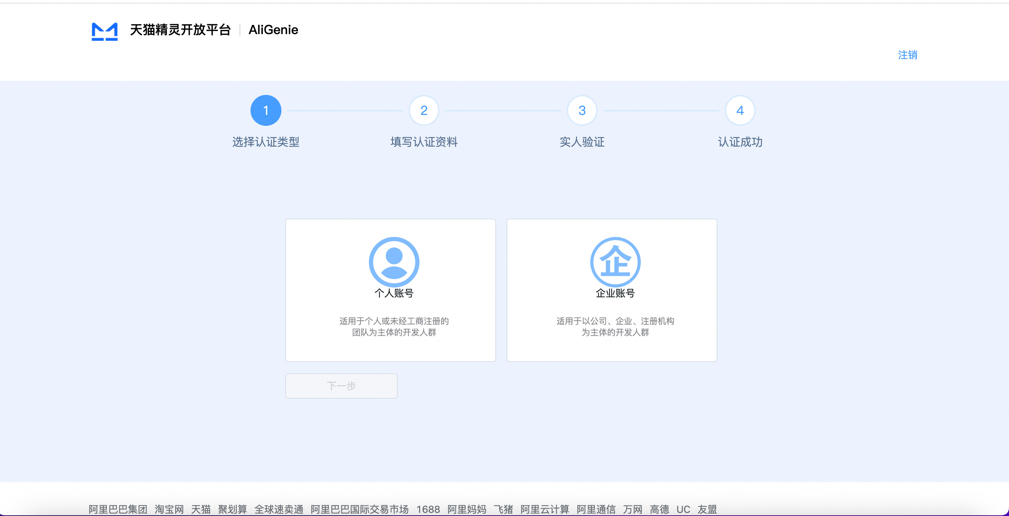The width and height of the screenshot is (1009, 516).
Task: Choose the 企业账号 card title
Action: [x=616, y=293]
